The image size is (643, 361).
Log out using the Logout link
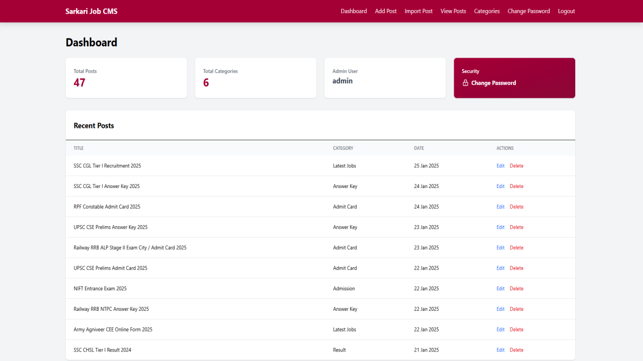point(566,11)
